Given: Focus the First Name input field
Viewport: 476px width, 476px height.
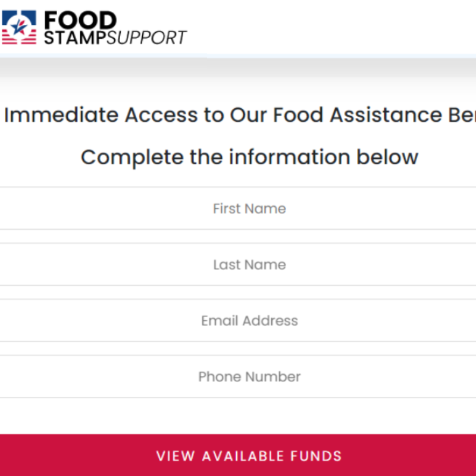Looking at the screenshot, I should pos(238,208).
